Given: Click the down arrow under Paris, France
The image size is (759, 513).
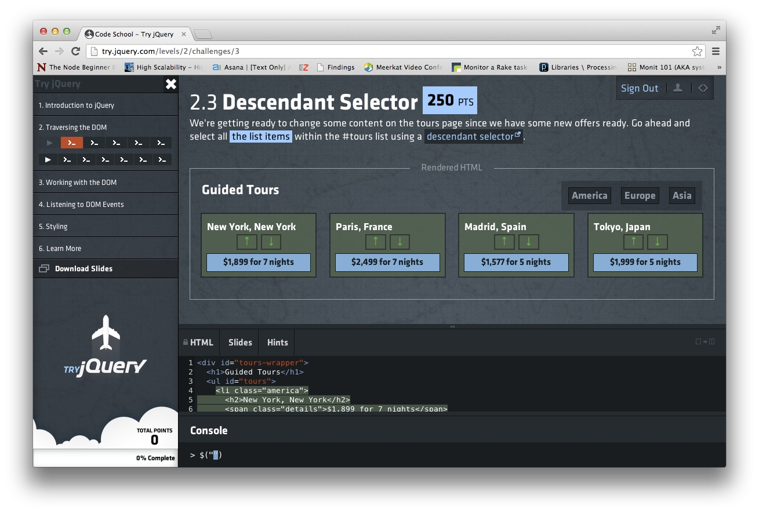Looking at the screenshot, I should (x=400, y=242).
